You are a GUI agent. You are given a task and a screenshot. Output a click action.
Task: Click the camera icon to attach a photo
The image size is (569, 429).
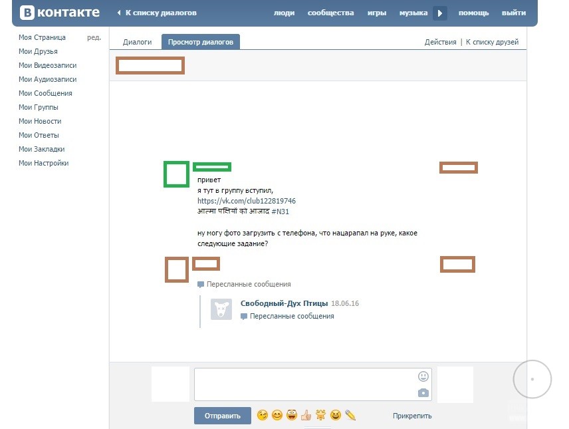click(423, 392)
